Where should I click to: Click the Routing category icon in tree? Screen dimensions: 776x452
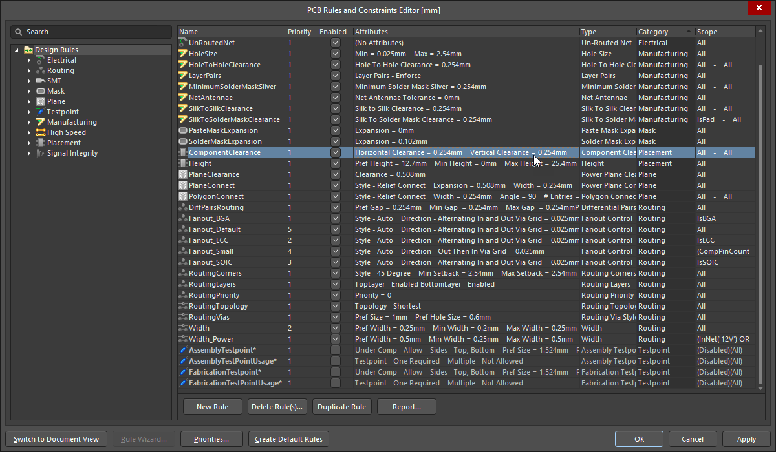coord(41,70)
